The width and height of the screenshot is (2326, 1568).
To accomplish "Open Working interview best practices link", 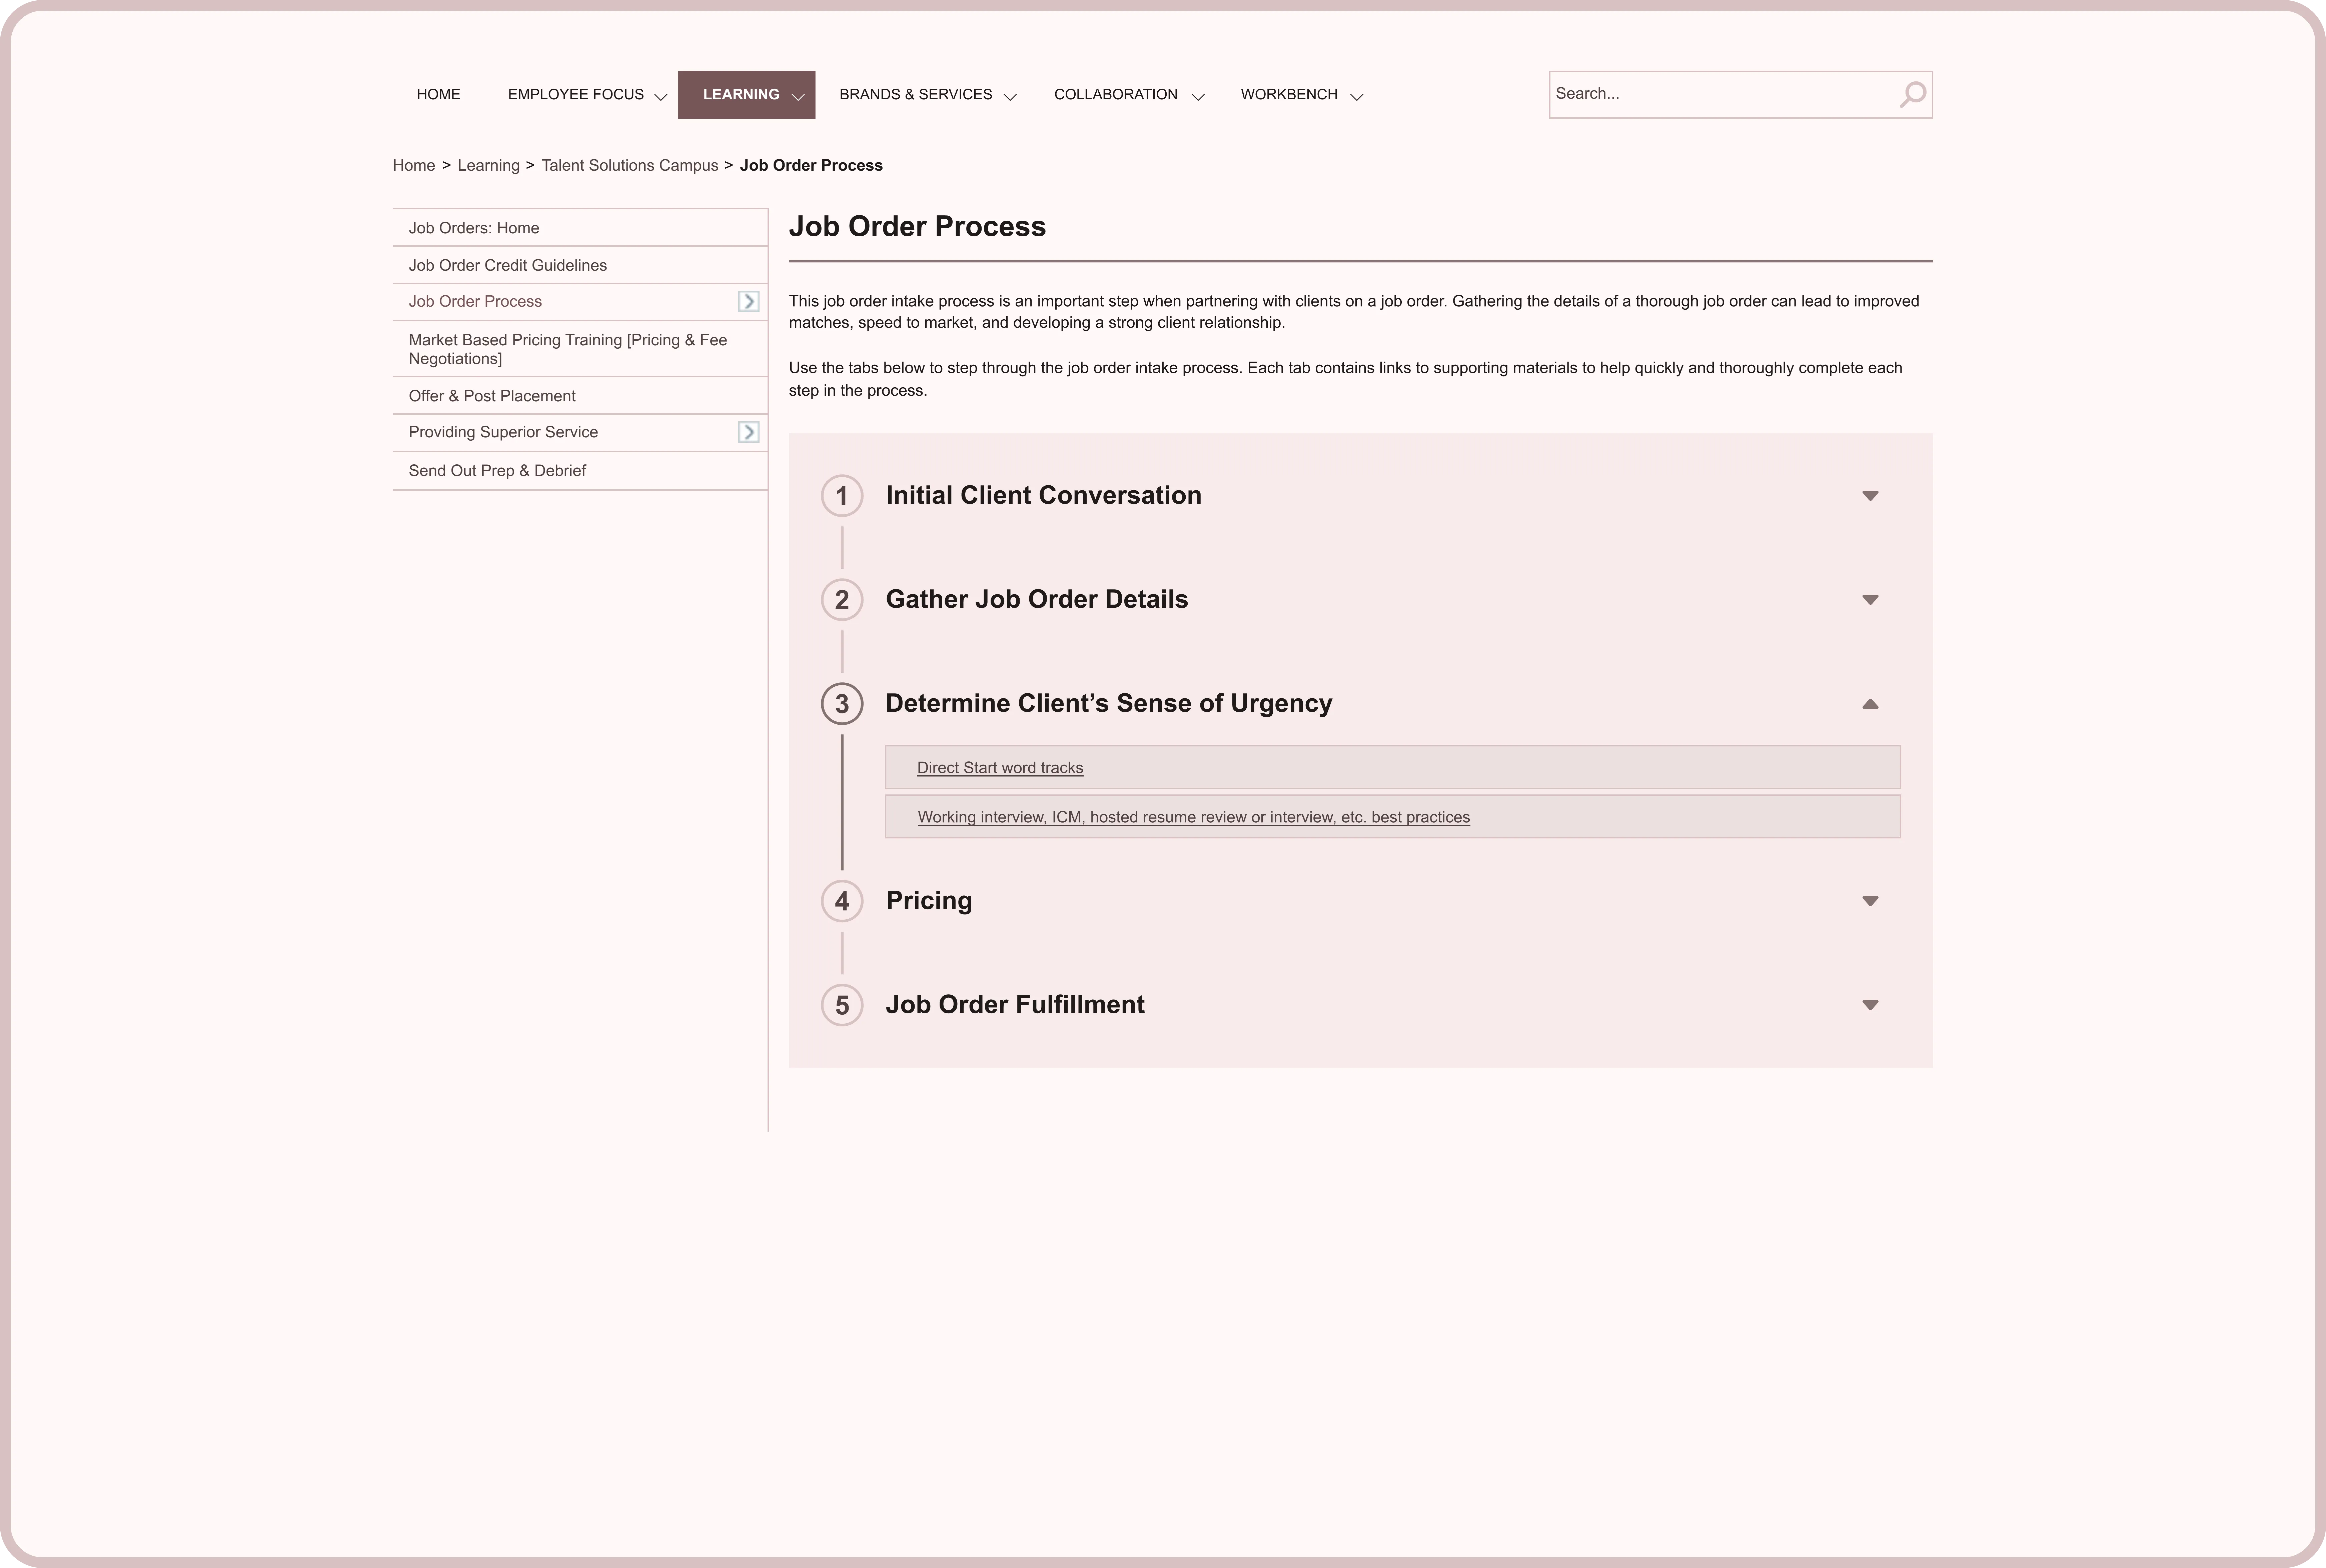I will coord(1193,817).
